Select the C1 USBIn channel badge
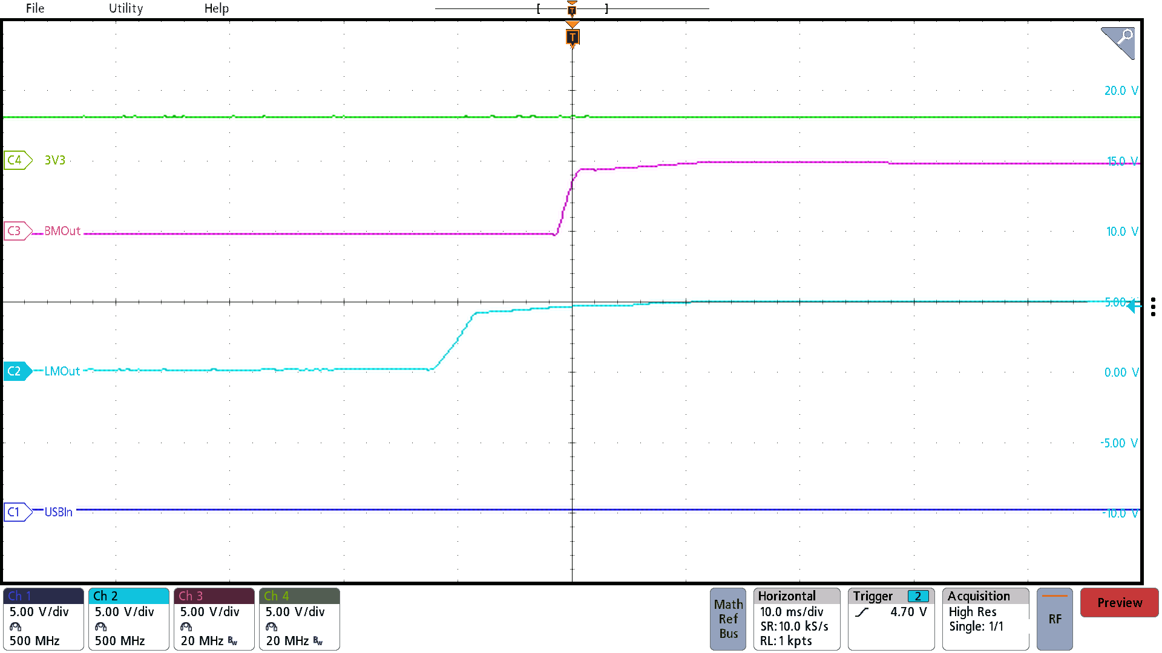Viewport: 1162px width, 653px height. click(x=15, y=512)
